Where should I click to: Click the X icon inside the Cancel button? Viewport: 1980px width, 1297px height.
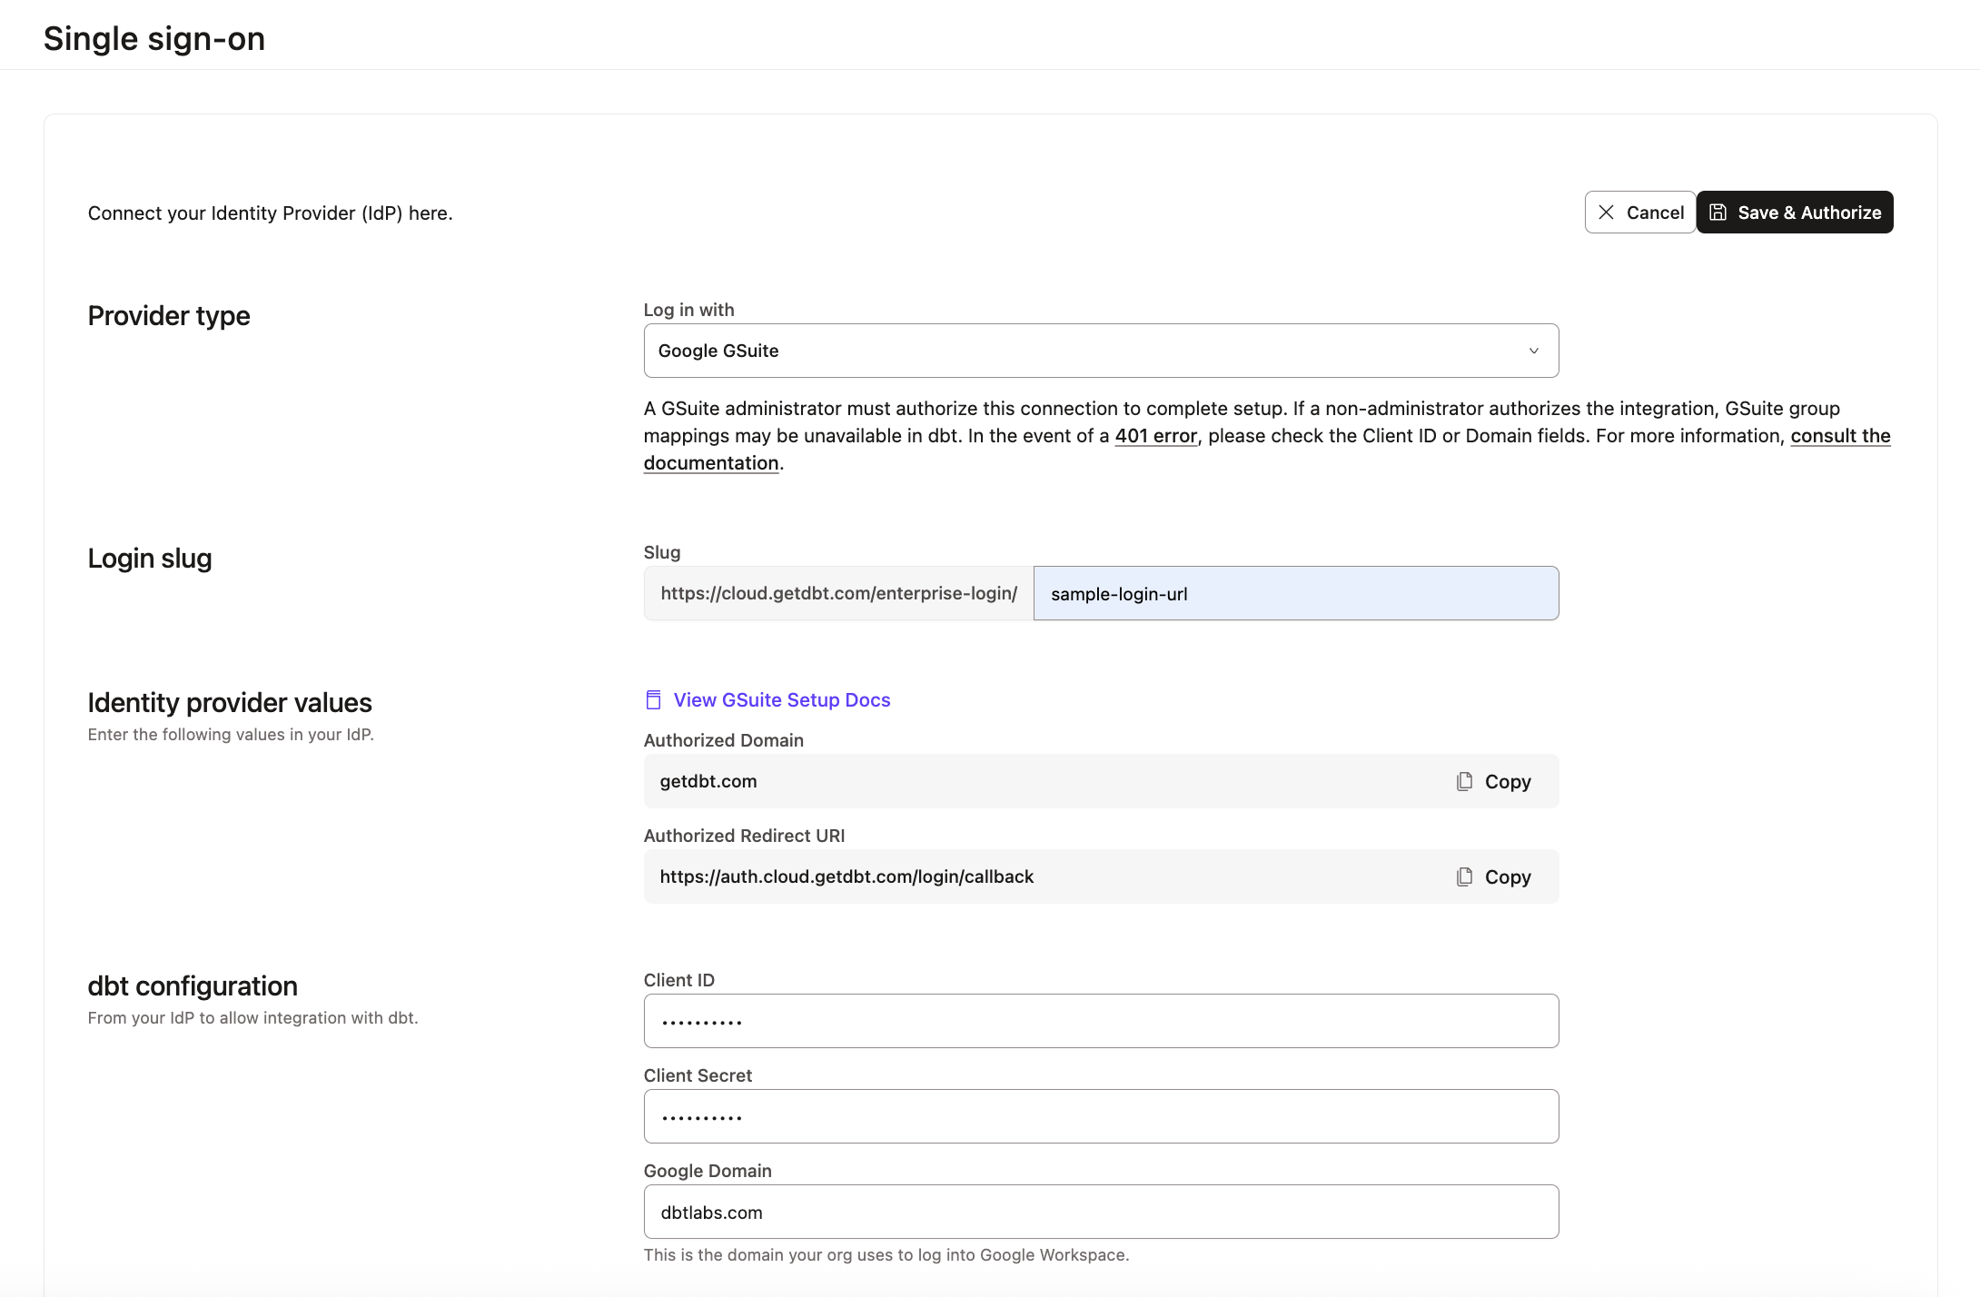(1609, 212)
